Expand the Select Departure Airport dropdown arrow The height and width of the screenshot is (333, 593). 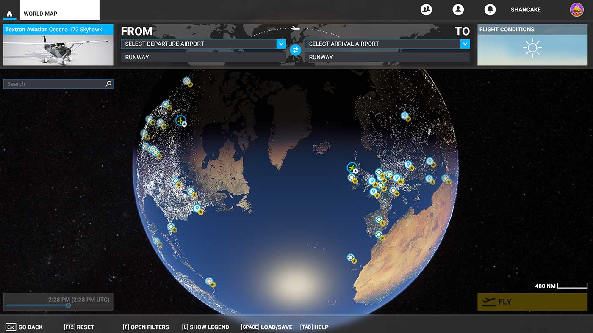[281, 44]
